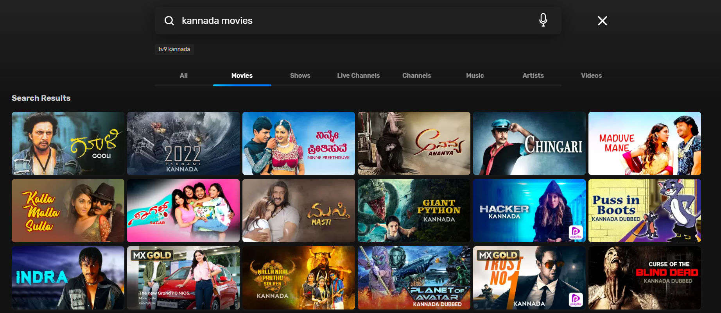Switch to the Music tab

point(475,76)
